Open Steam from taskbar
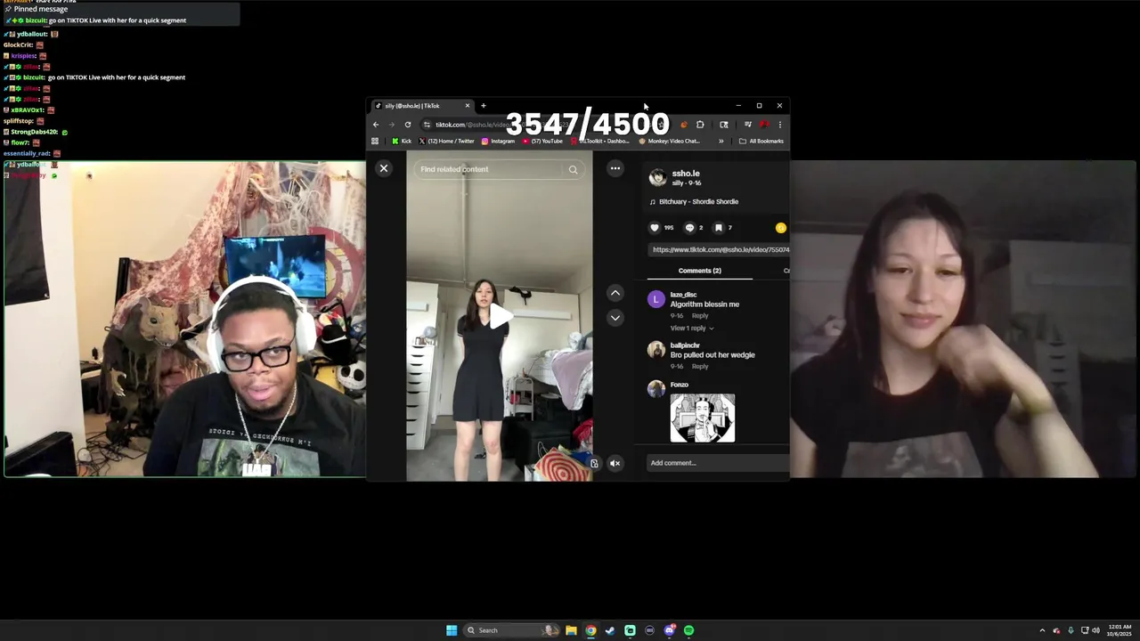The width and height of the screenshot is (1140, 641). coord(610,630)
